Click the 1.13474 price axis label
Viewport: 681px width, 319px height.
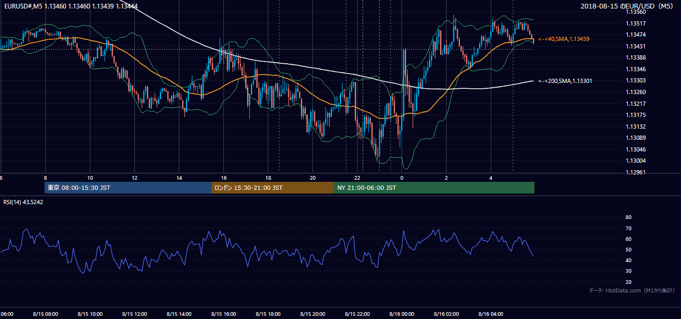(636, 35)
